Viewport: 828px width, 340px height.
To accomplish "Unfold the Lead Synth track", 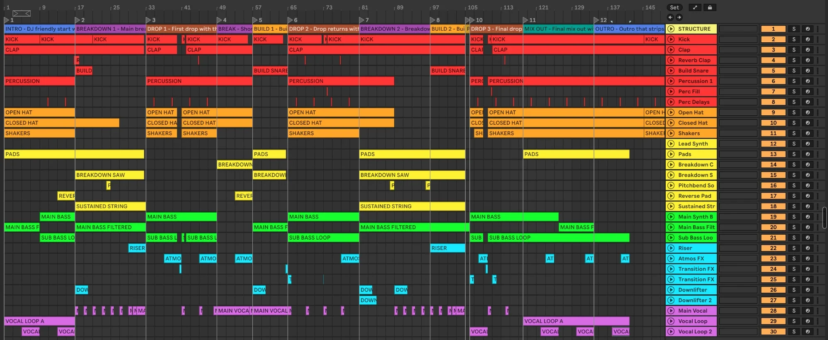I will click(671, 144).
